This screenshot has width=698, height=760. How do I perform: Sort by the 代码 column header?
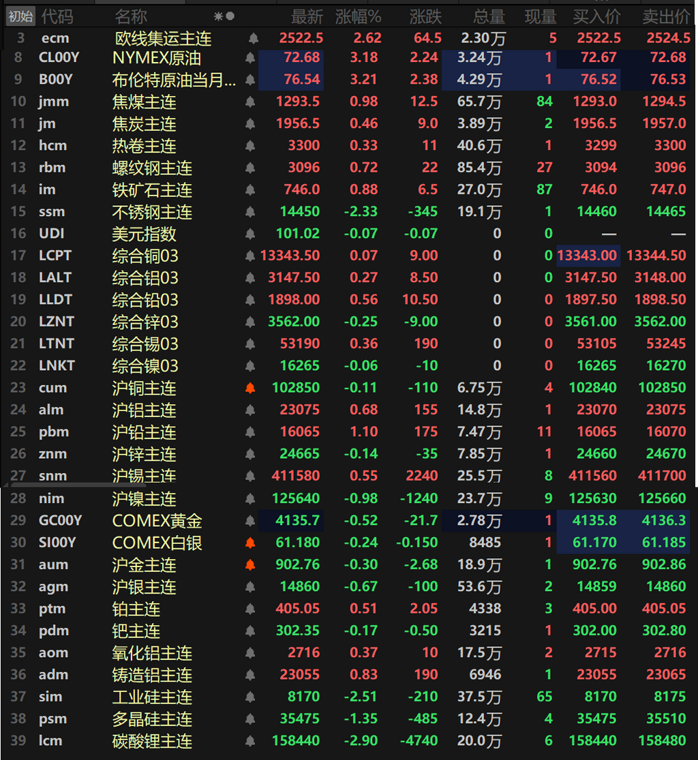[57, 17]
